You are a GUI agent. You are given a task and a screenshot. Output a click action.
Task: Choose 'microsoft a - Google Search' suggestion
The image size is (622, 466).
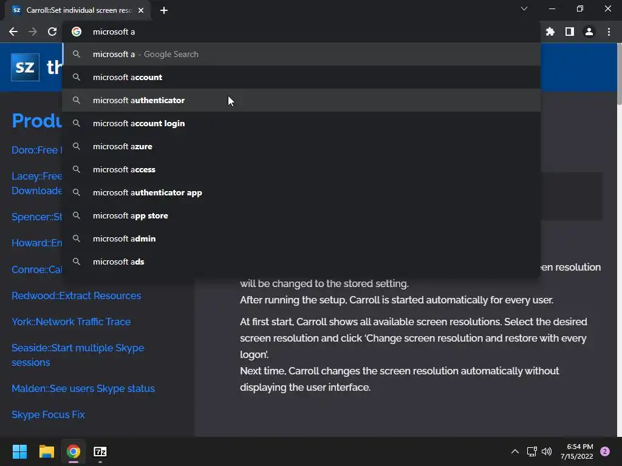click(301, 54)
